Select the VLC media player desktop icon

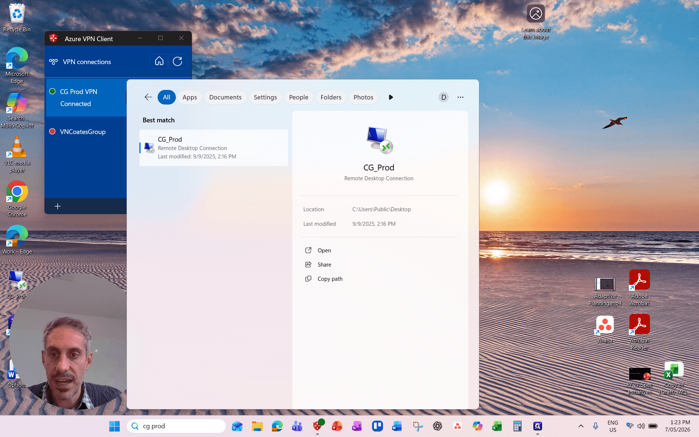(17, 154)
